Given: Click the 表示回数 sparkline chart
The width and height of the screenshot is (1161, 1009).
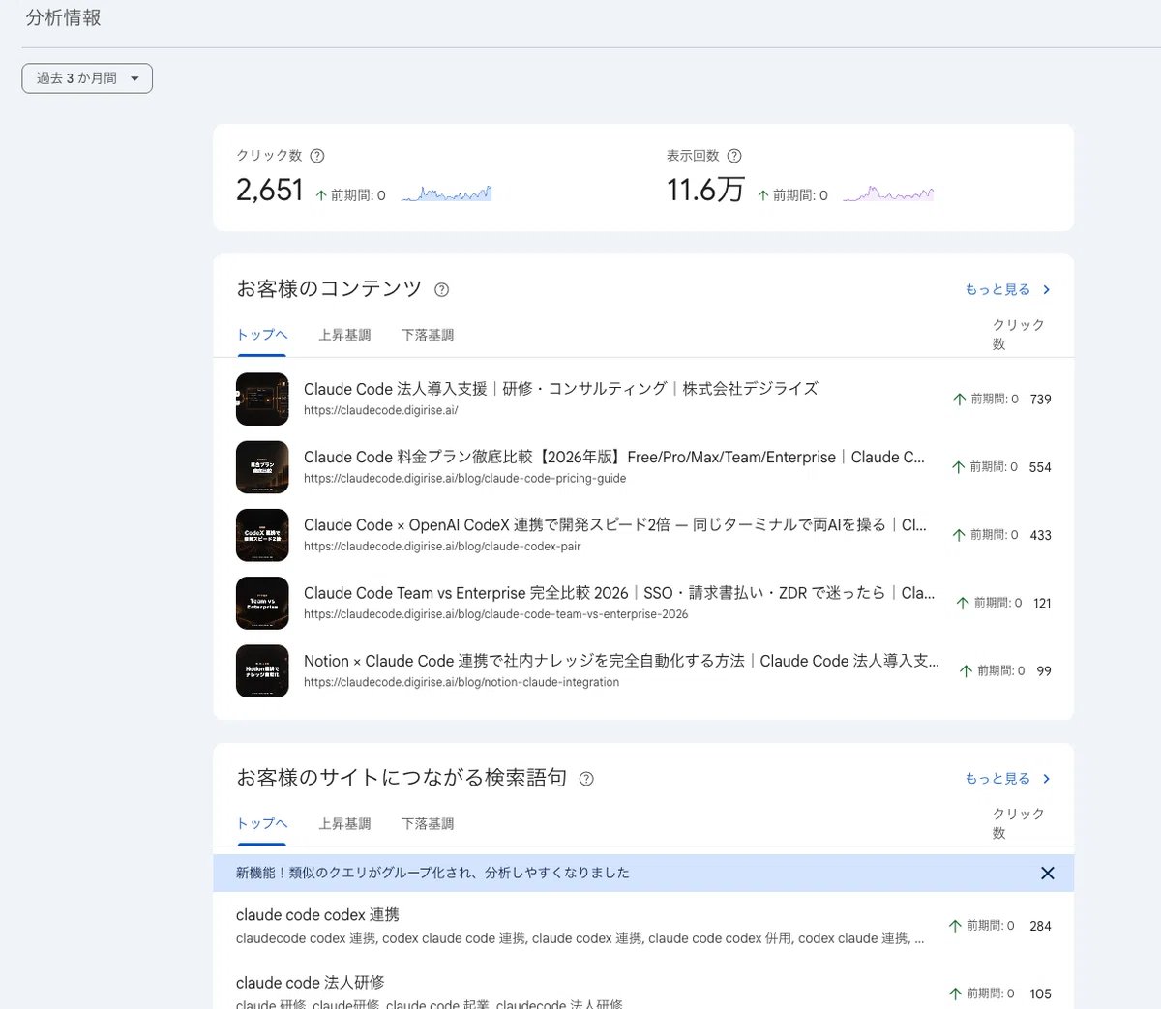Looking at the screenshot, I should click(888, 193).
